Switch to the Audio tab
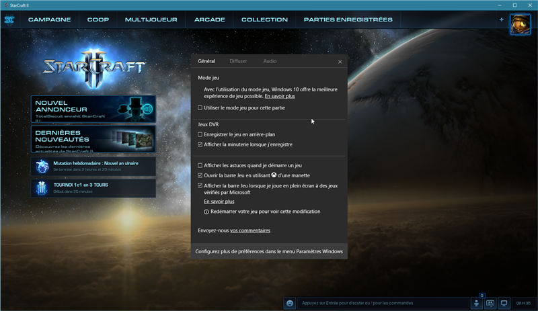This screenshot has height=311, width=538. [270, 61]
